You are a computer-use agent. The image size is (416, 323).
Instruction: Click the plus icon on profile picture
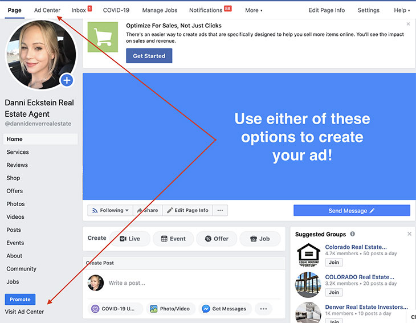pos(67,80)
